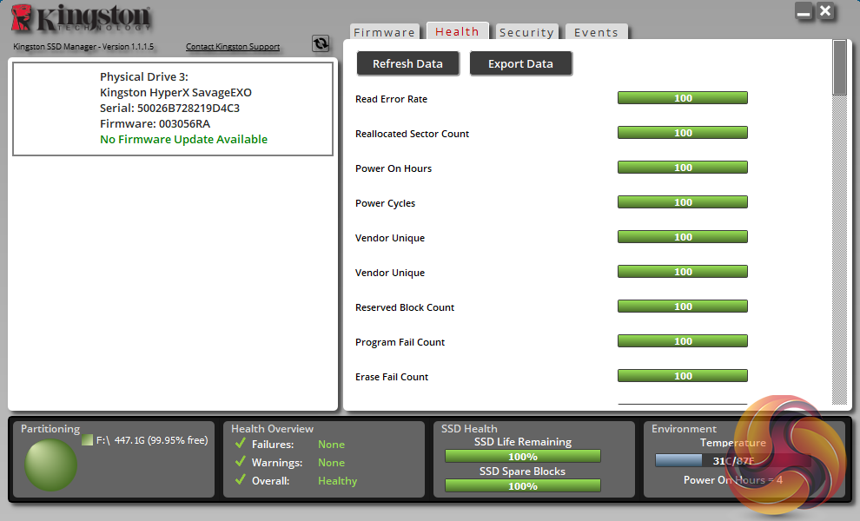Go to the Events tab
This screenshot has height=521, width=860.
point(596,32)
